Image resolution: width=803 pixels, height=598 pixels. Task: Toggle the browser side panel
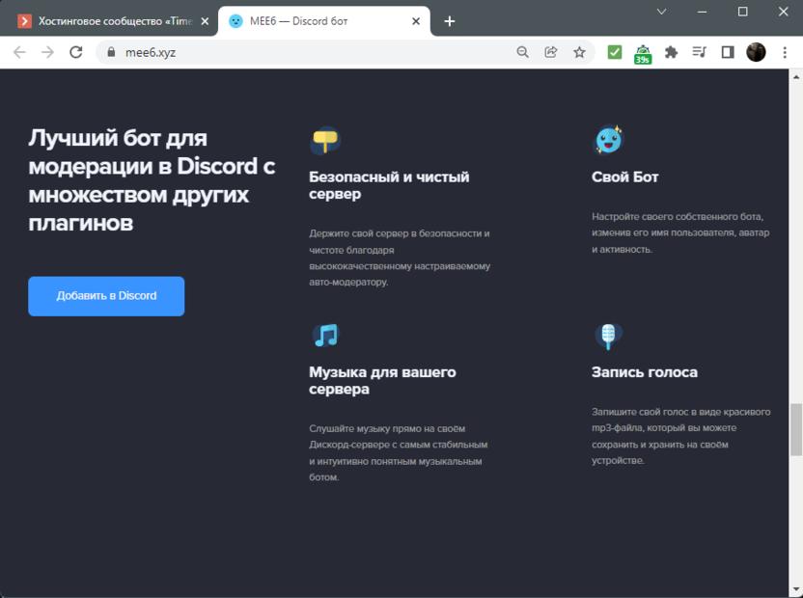727,52
